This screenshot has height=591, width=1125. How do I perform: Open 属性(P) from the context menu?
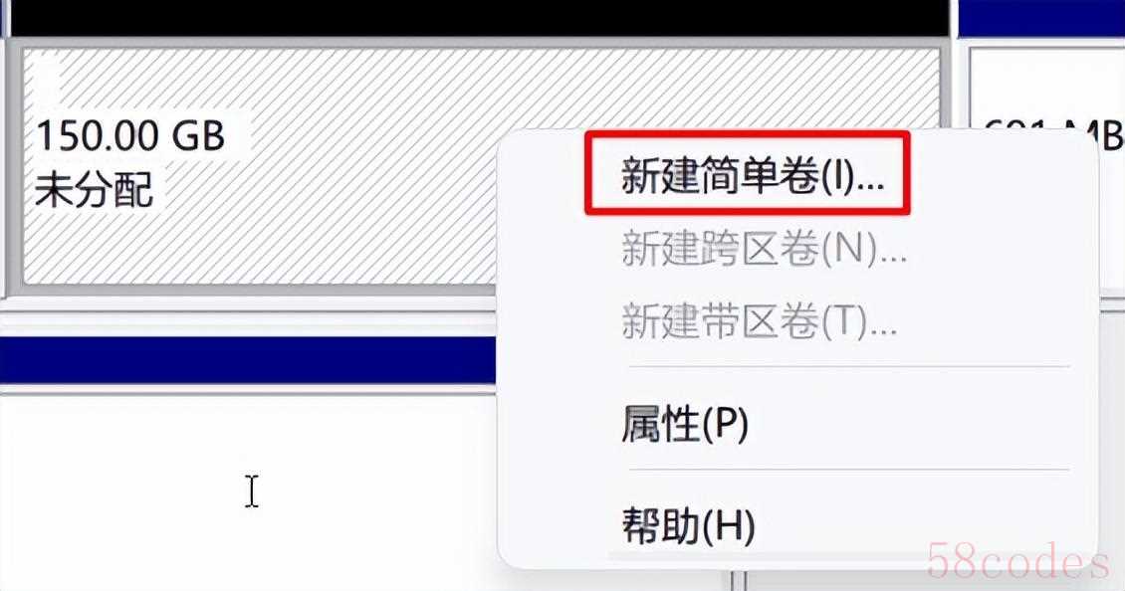pos(685,424)
